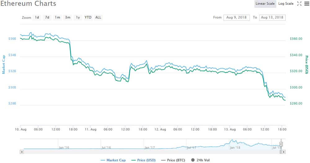
Task: Click the $320.00 price axis label
Action: (296, 71)
